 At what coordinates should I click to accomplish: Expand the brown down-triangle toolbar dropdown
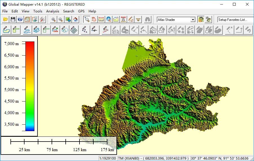point(138,20)
